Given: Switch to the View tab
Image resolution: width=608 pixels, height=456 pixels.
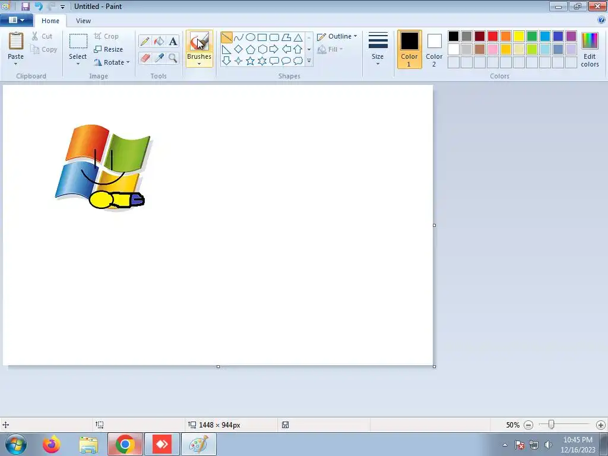Looking at the screenshot, I should [x=83, y=21].
